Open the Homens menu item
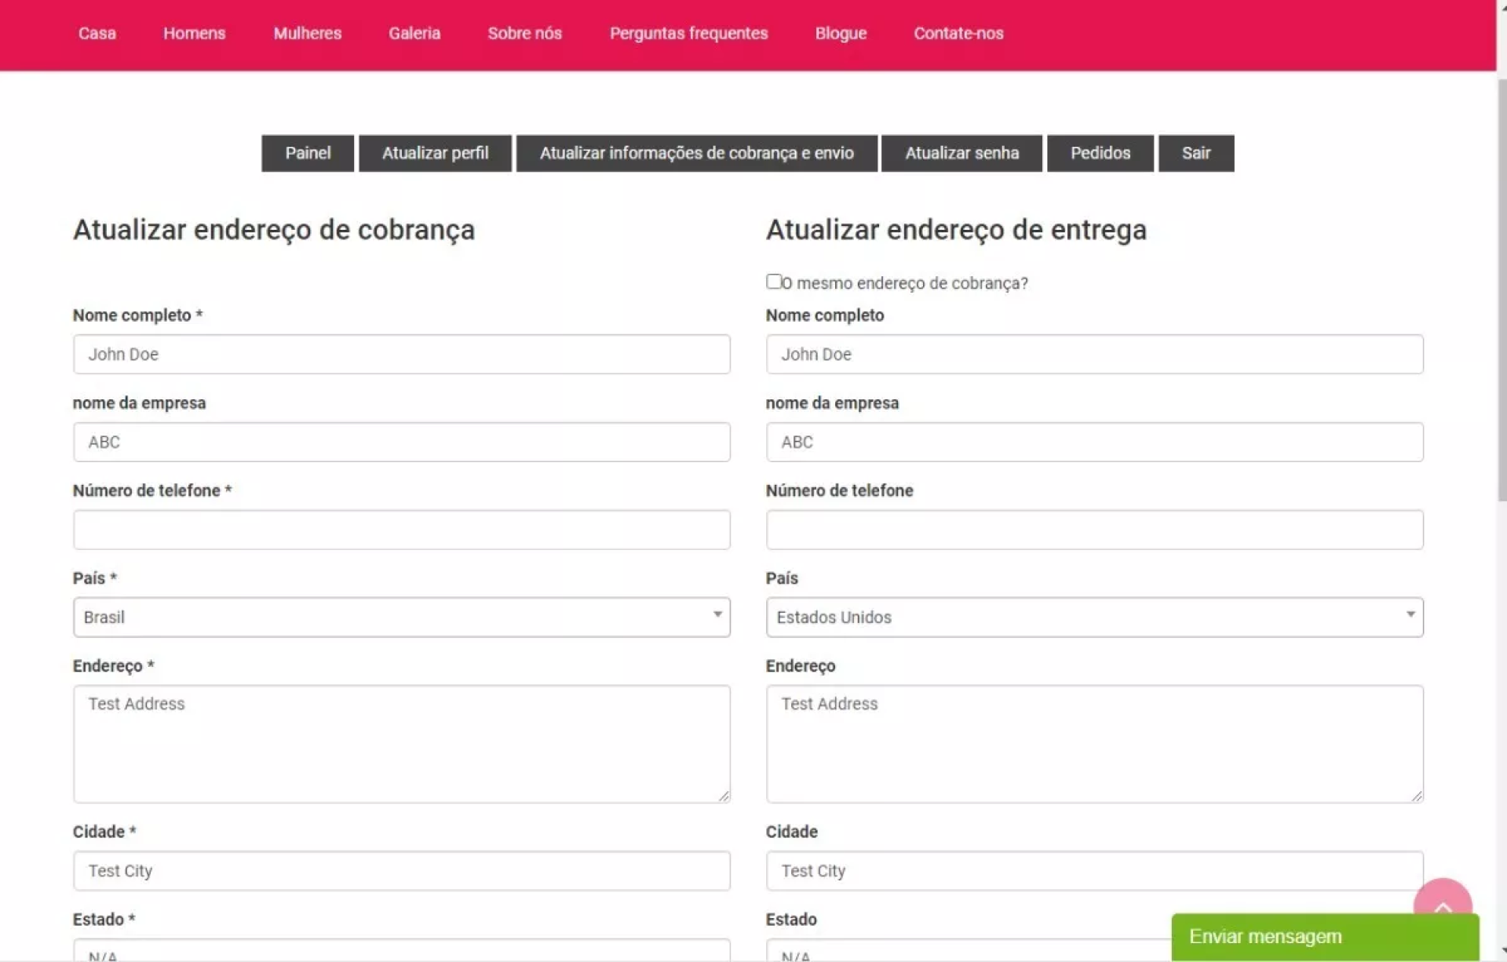Image resolution: width=1507 pixels, height=962 pixels. click(194, 34)
